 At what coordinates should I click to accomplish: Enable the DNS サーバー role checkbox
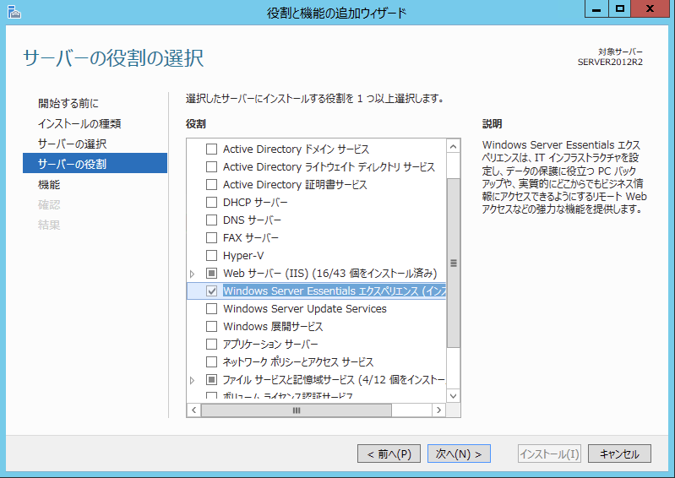pos(211,220)
